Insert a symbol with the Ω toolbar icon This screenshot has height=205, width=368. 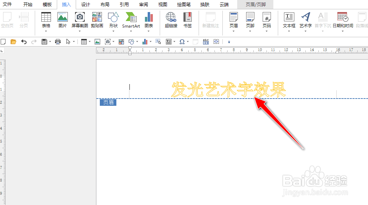(182, 41)
